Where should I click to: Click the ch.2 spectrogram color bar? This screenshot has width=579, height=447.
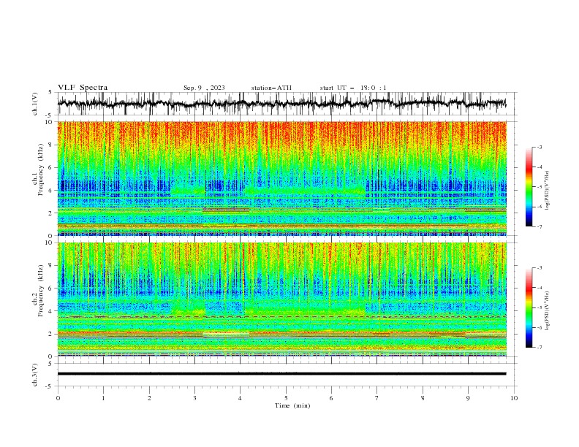[x=529, y=307]
